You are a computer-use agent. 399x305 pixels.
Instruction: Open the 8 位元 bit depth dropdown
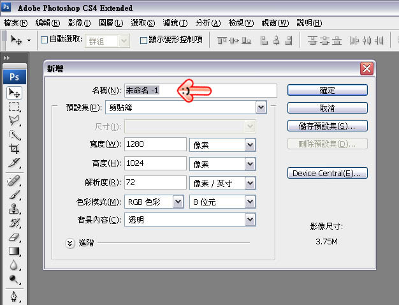click(250, 202)
